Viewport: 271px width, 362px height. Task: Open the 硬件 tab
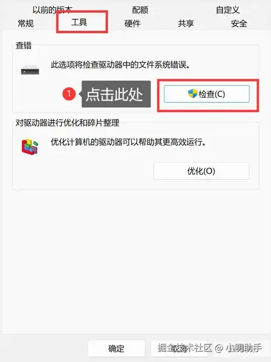[x=132, y=23]
